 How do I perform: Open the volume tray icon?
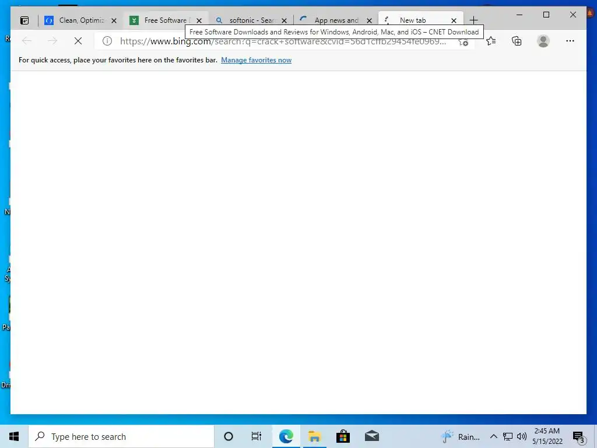point(522,436)
